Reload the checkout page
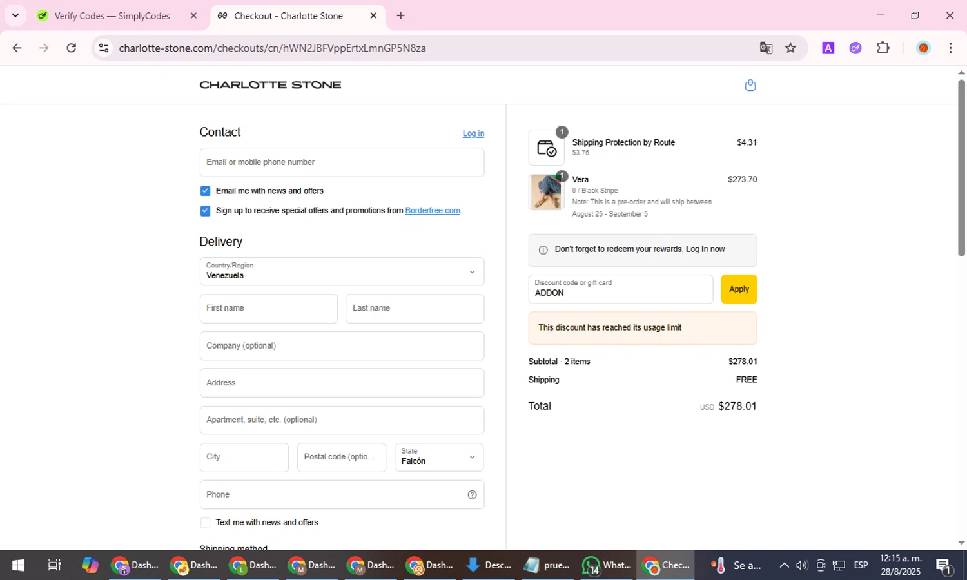 click(x=72, y=48)
